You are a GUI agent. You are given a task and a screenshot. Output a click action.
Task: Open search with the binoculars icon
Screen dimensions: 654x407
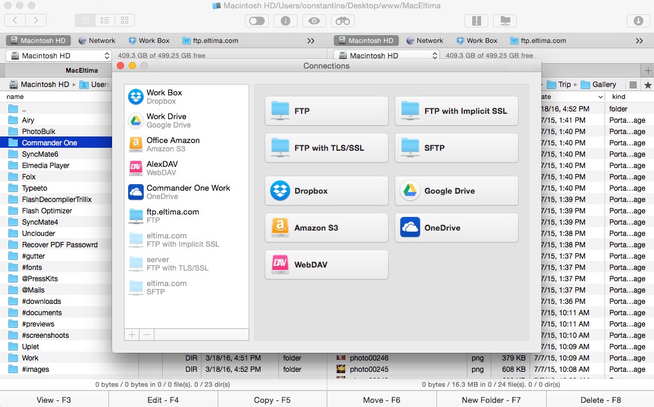[x=342, y=20]
